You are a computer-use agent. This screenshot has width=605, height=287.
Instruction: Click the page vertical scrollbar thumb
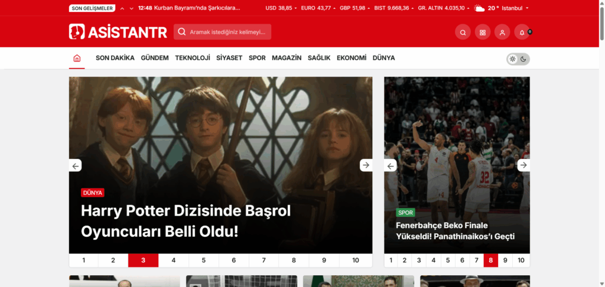click(602, 22)
